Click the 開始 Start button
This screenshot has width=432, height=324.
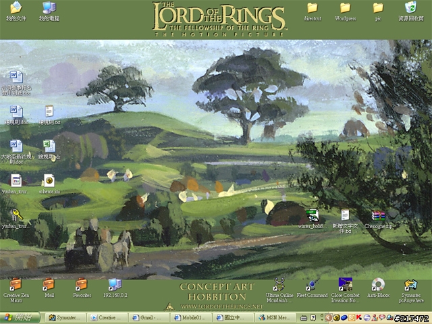point(20,318)
